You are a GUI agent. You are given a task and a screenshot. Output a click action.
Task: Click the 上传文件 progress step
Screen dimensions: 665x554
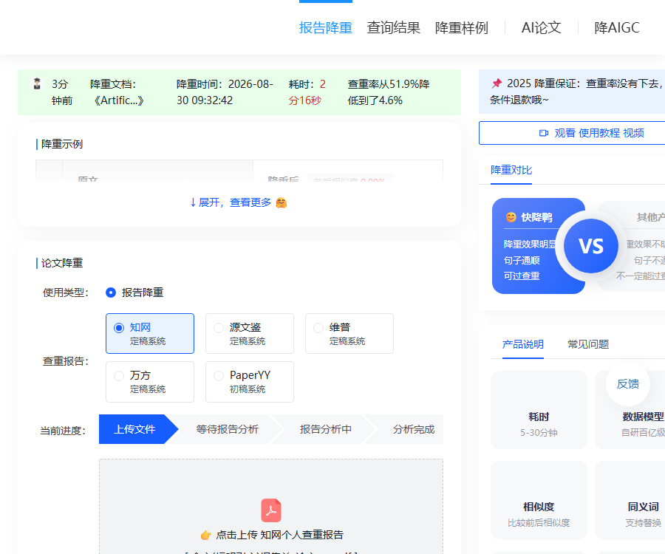click(x=135, y=429)
